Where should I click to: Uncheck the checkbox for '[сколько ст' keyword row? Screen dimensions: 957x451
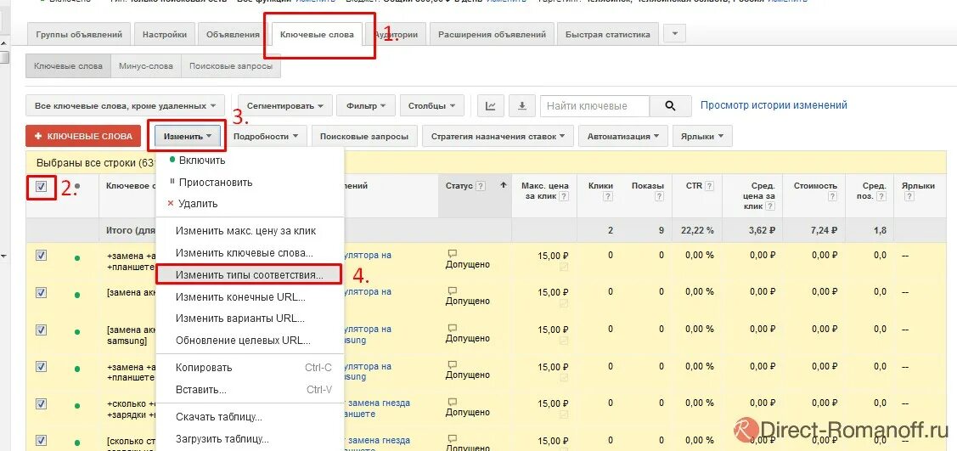(41, 440)
